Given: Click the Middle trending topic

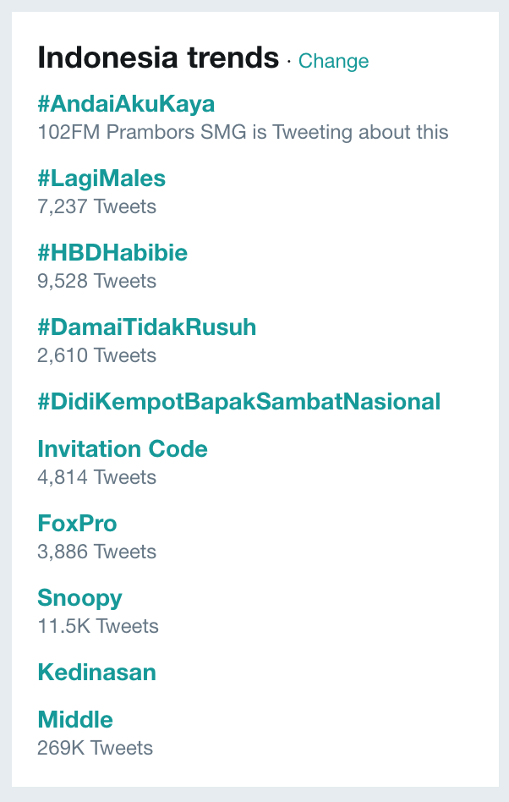Looking at the screenshot, I should click(x=75, y=720).
